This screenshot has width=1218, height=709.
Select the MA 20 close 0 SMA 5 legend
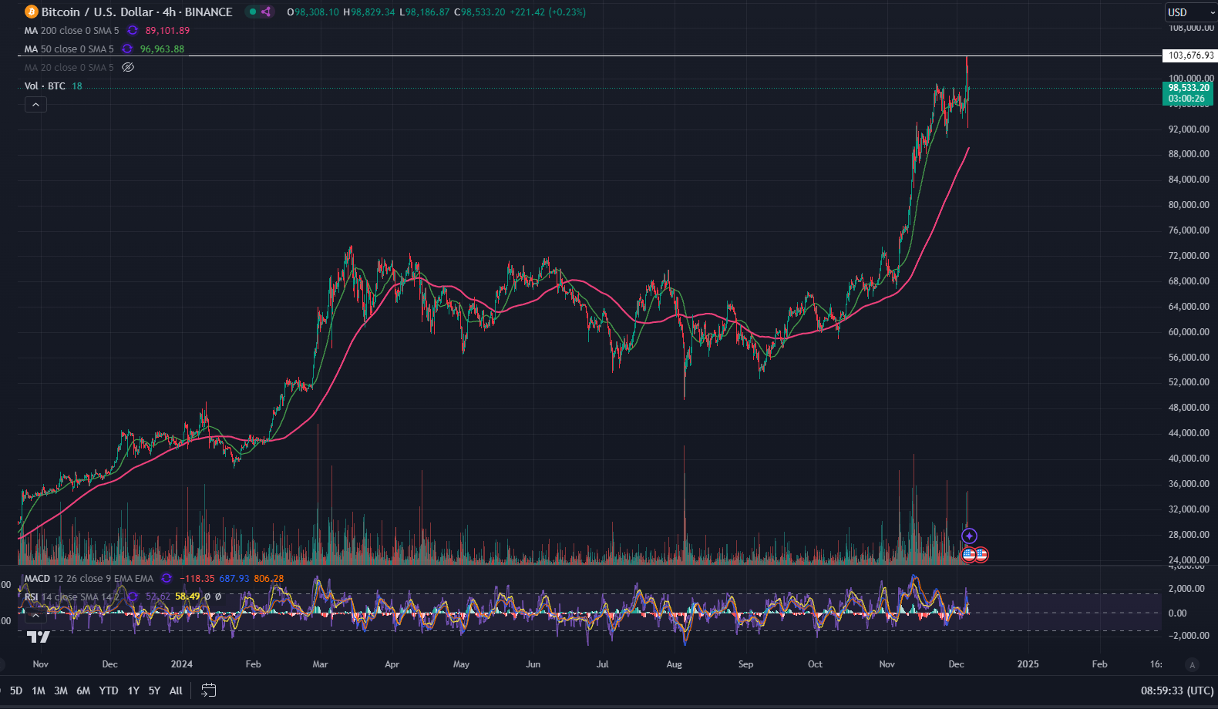tap(69, 67)
